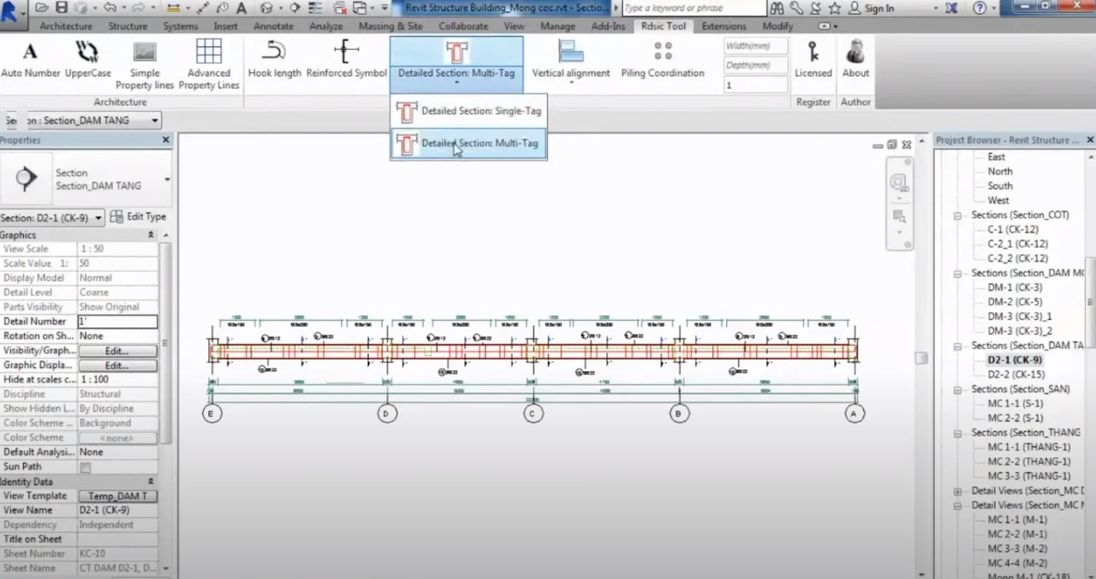The width and height of the screenshot is (1096, 579).
Task: Collapse the Sections (Section_COT) tree node
Action: (957, 216)
